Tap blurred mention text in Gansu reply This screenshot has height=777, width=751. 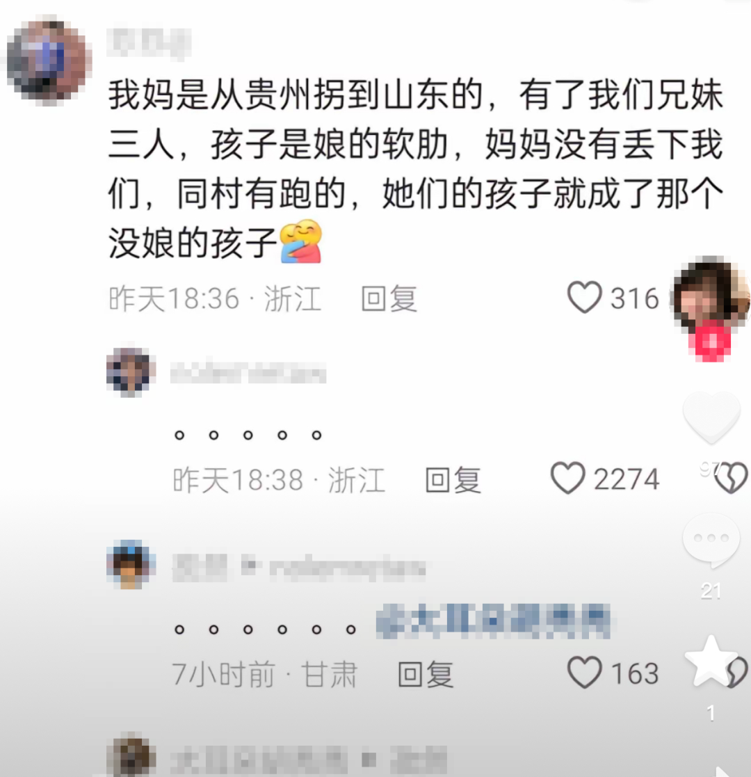pyautogui.click(x=494, y=621)
